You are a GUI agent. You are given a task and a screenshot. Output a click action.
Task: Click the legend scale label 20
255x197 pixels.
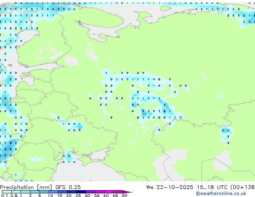click(69, 195)
